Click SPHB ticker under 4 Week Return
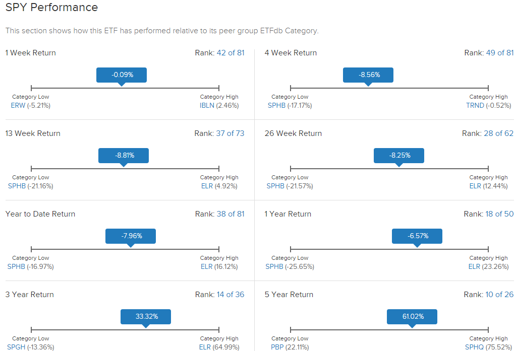 click(276, 106)
